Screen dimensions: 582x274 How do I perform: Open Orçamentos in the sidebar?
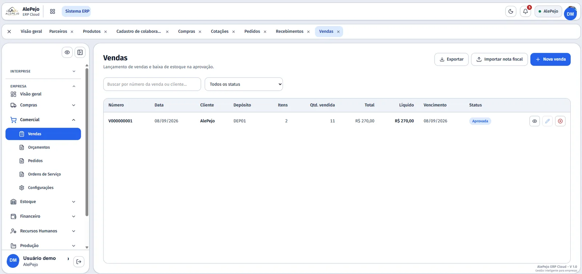coord(43,147)
